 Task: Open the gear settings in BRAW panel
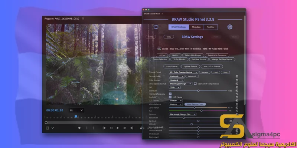coord(230,27)
